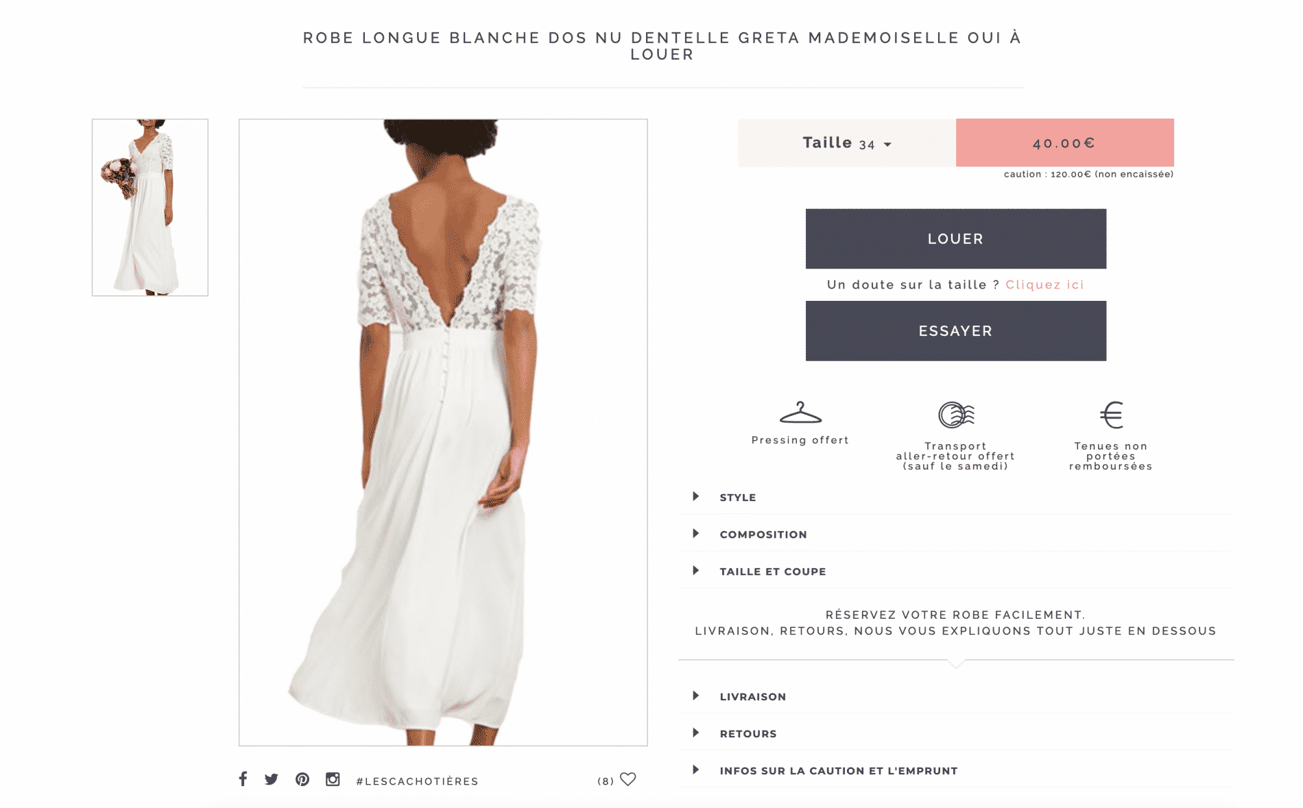Screen dimensions: 1303x808
Task: Add dress to favorites with heart
Action: 627,779
